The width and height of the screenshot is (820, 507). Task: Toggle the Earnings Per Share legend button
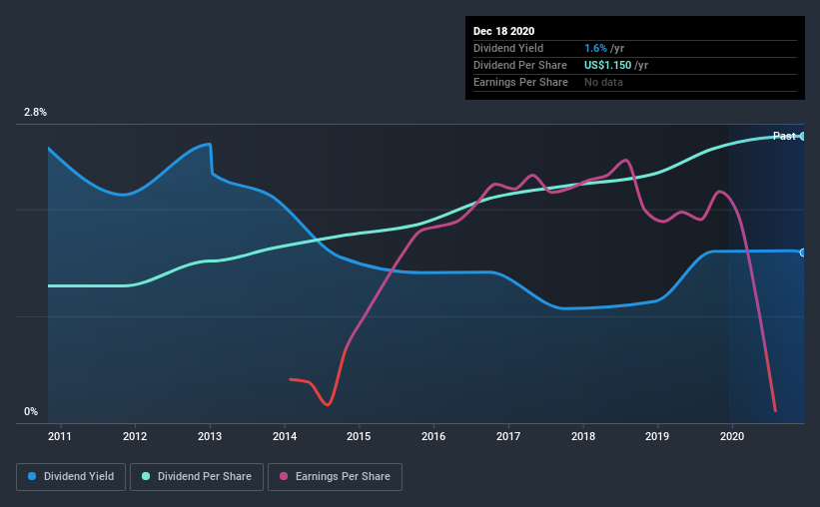coord(335,477)
